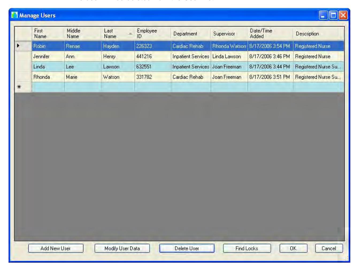Viewport: 357px width, 272px height.
Task: Select Rhonda's Cardiac Rehab department cell
Action: [x=191, y=77]
